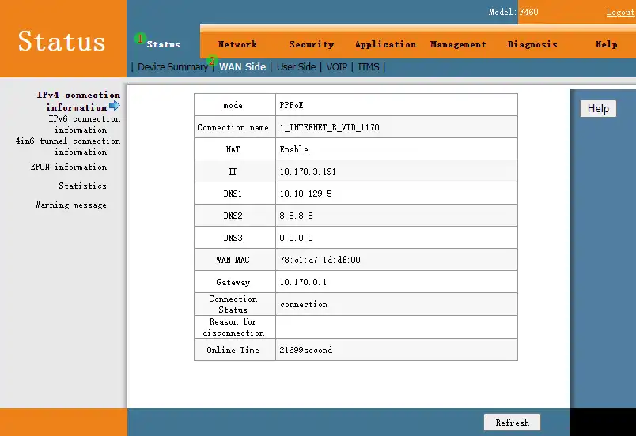This screenshot has width=636, height=436.
Task: Click the blue arrow beside IPv4 connection information
Action: [115, 106]
